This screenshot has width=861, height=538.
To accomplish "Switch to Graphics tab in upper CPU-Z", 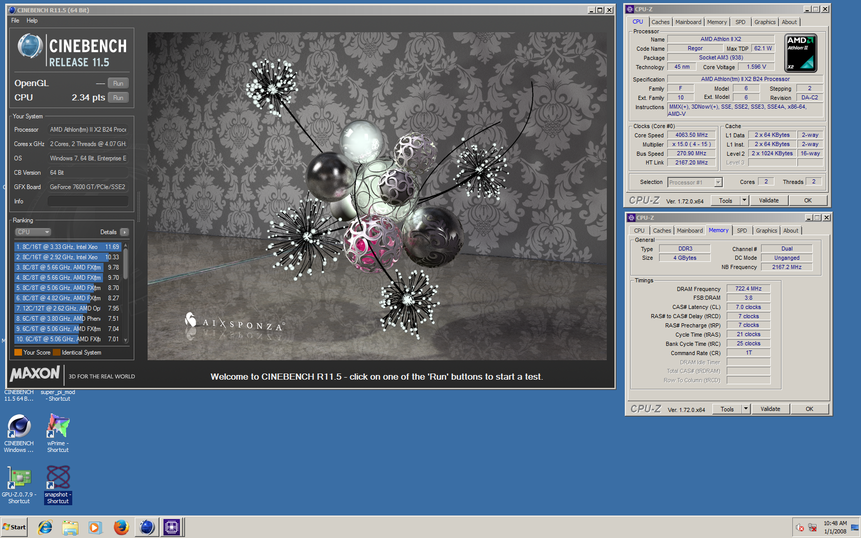I will pos(765,22).
